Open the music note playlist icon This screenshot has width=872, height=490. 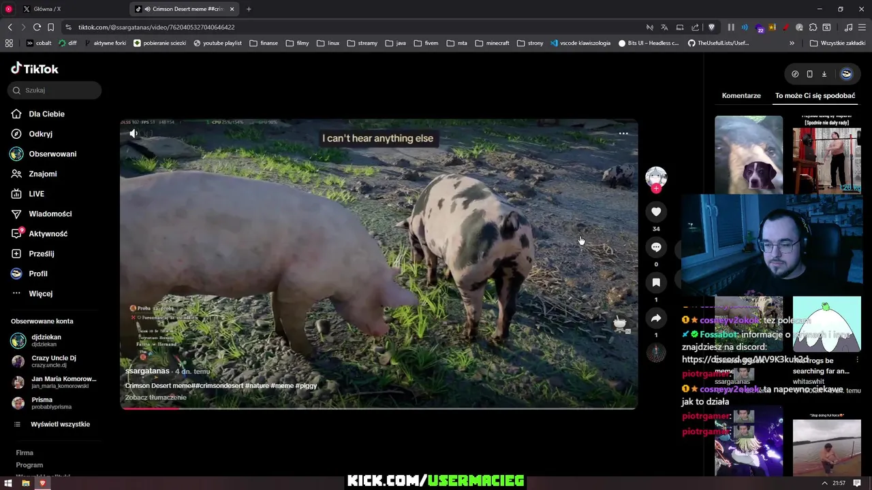(x=848, y=27)
